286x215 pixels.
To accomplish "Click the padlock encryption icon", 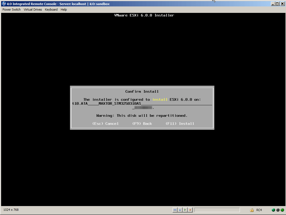I will pos(252,210).
